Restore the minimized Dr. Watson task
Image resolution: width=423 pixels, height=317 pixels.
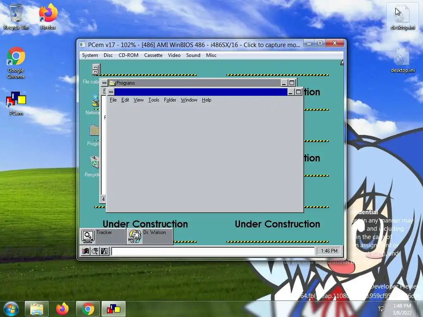(150, 236)
